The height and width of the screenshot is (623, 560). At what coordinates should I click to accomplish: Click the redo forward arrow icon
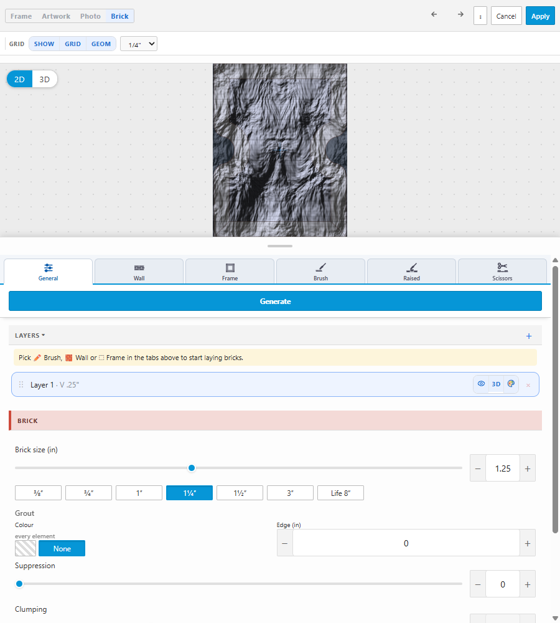[460, 14]
